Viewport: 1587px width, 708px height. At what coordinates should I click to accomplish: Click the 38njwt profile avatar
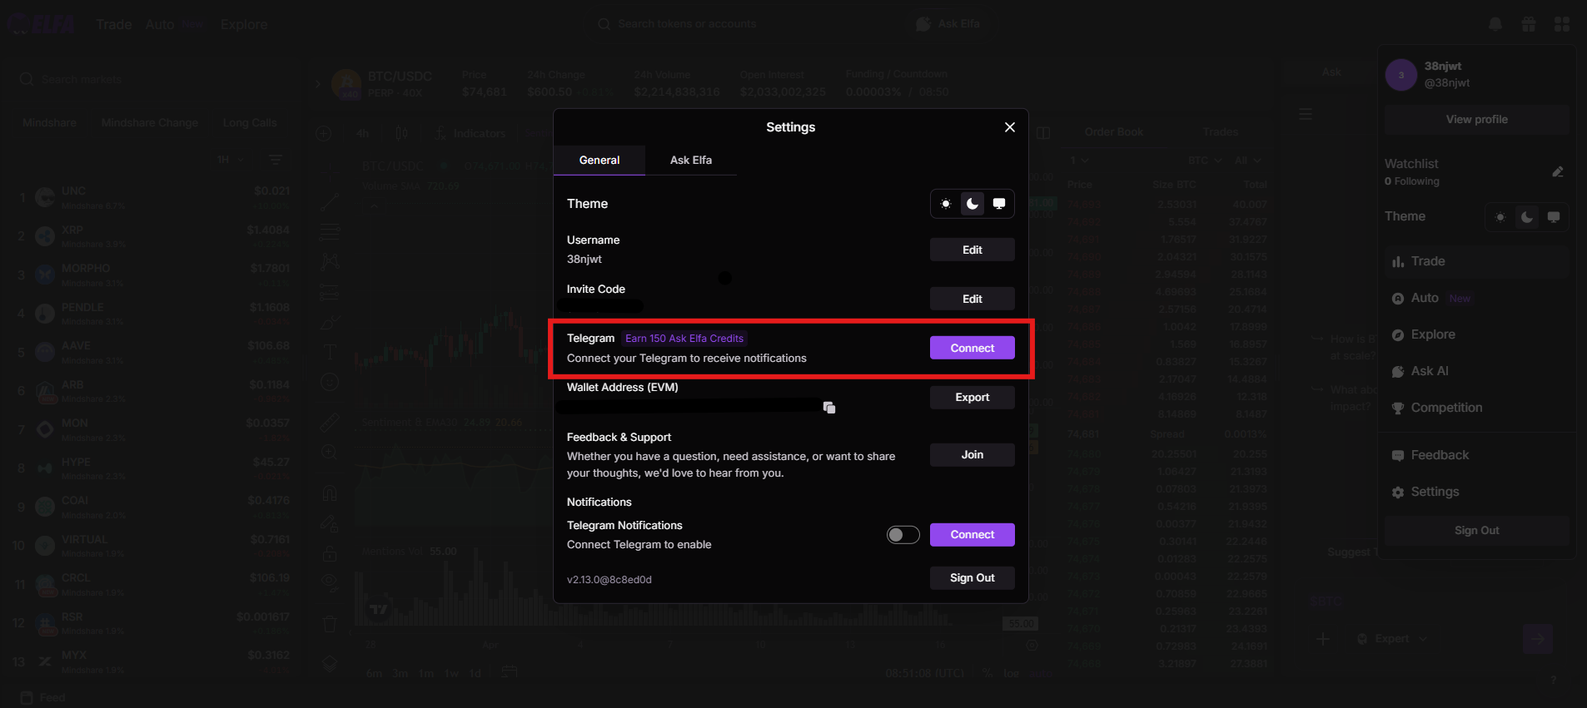pos(1401,75)
